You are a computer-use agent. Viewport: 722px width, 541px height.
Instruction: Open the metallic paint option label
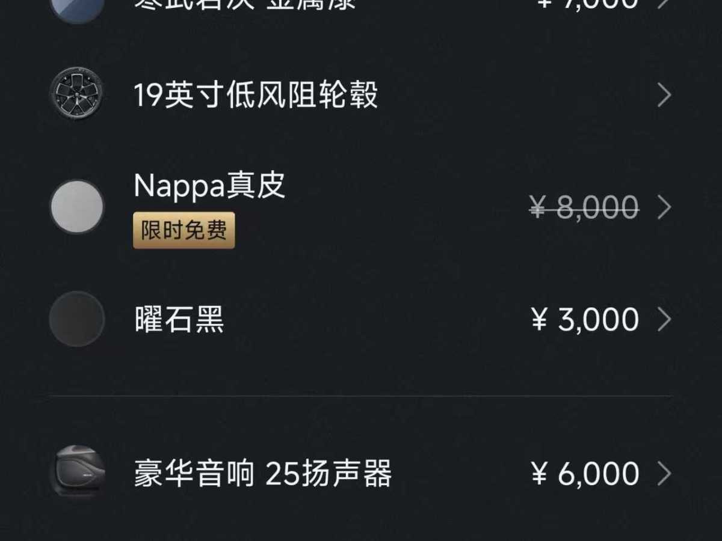coord(245,4)
